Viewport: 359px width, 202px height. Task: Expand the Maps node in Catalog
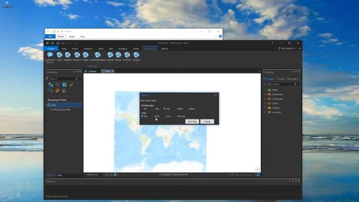[265, 90]
